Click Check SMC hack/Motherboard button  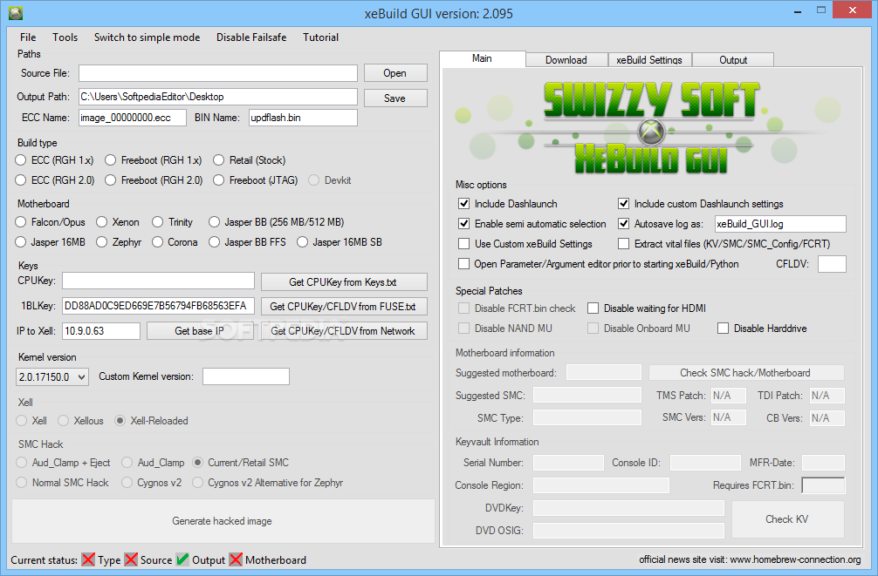tap(746, 373)
